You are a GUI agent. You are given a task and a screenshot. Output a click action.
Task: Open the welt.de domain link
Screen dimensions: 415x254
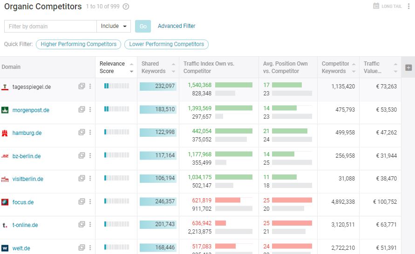coord(21,248)
